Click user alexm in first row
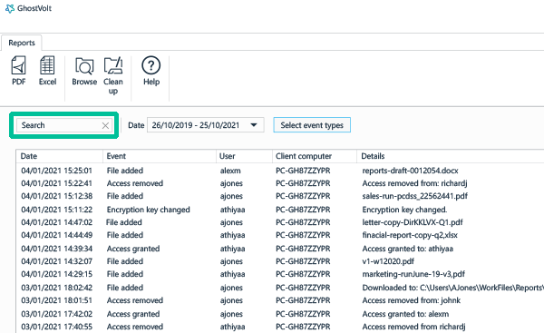The width and height of the screenshot is (544, 333). click(x=230, y=171)
